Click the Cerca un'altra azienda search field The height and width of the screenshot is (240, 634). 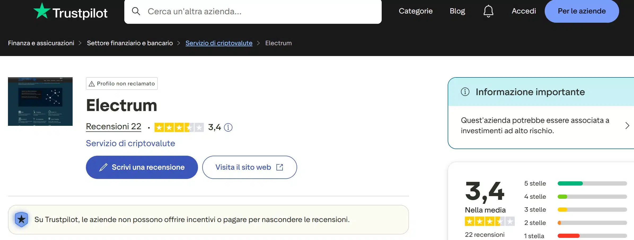click(252, 11)
